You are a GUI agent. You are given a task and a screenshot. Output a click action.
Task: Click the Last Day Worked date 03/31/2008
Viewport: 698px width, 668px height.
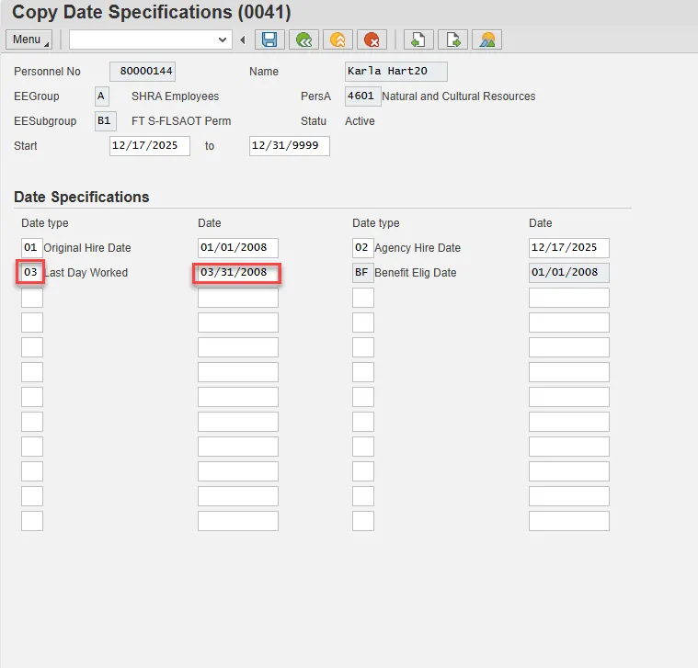click(x=237, y=273)
